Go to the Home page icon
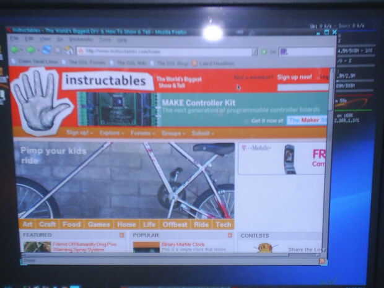 point(69,50)
